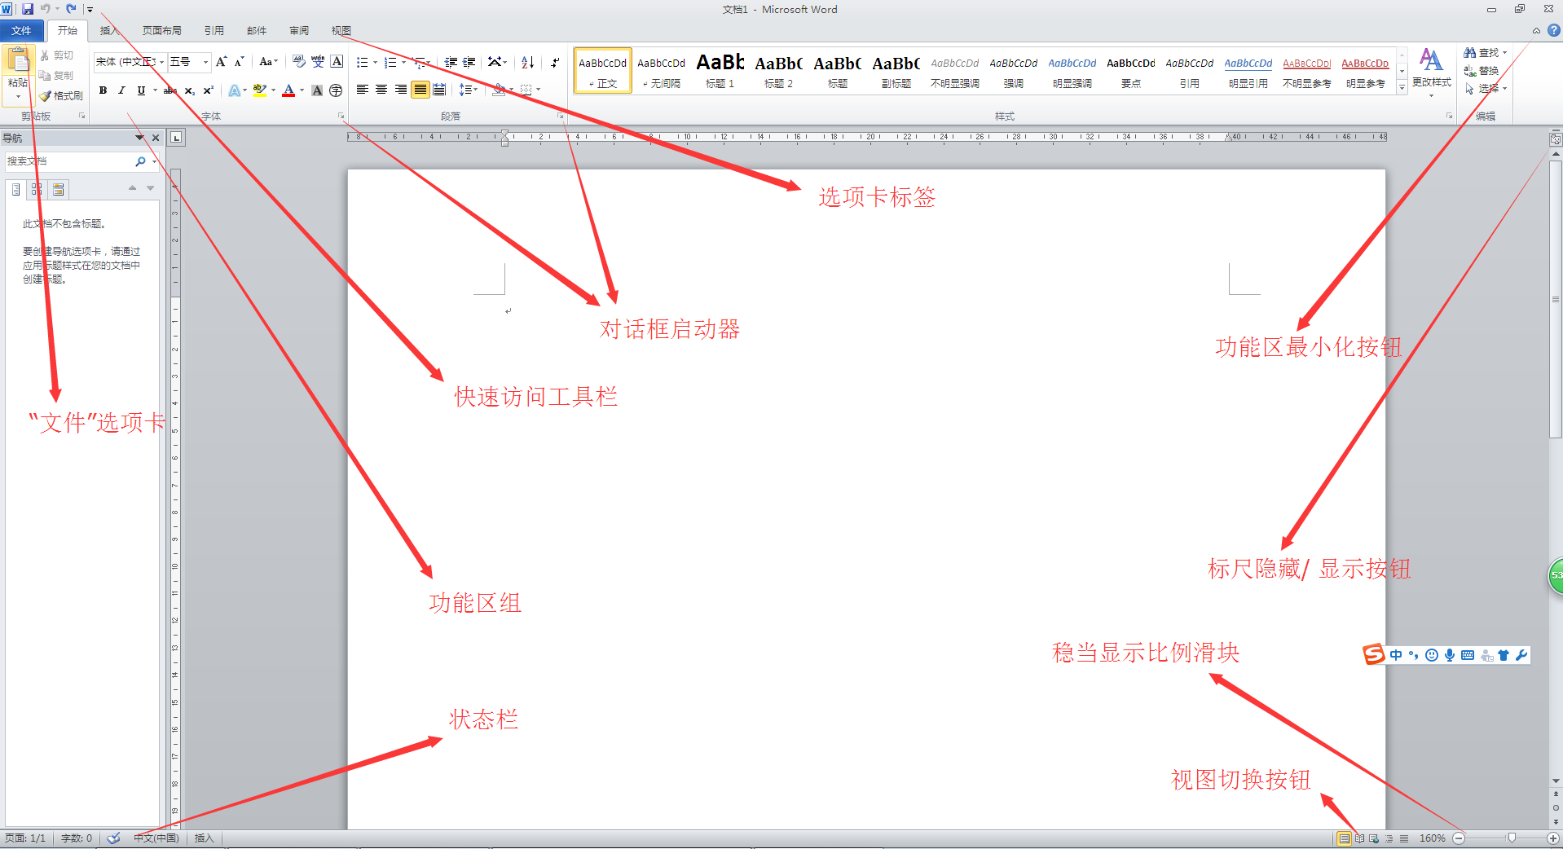Apply distributed alignment to the paragraph
1563x849 pixels.
[x=439, y=90]
